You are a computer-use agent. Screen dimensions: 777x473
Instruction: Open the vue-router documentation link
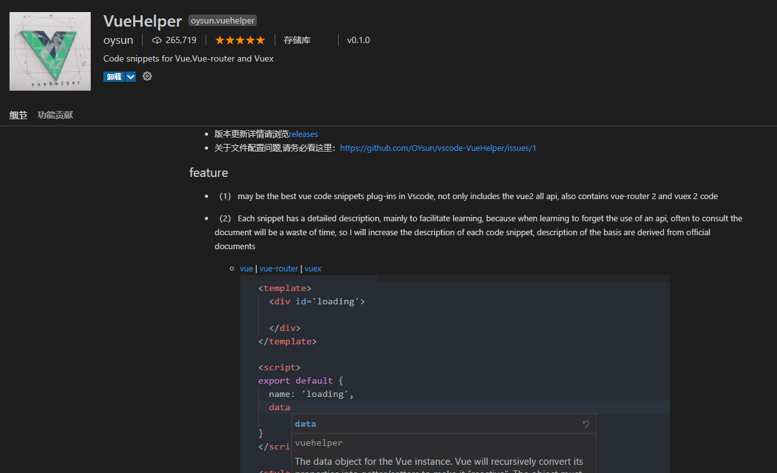pyautogui.click(x=278, y=268)
